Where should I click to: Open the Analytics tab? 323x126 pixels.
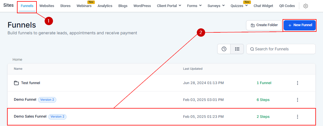[x=105, y=6]
